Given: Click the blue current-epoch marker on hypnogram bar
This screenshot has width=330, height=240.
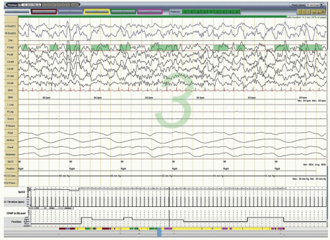Looking at the screenshot, I should [x=159, y=232].
